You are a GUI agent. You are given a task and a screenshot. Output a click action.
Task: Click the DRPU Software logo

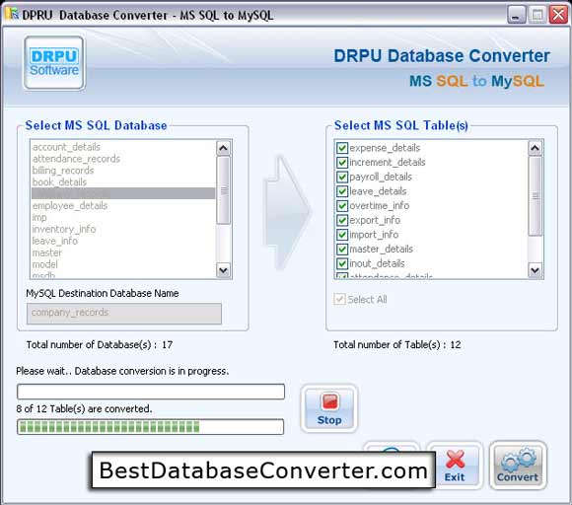[54, 63]
